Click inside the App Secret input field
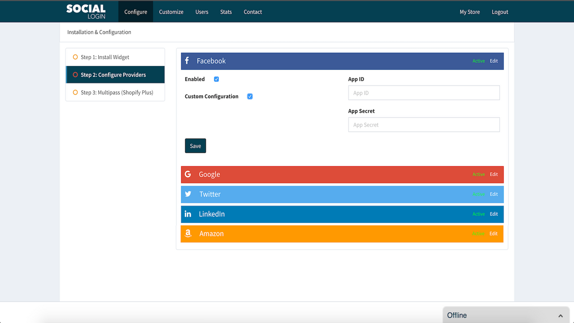 423,124
